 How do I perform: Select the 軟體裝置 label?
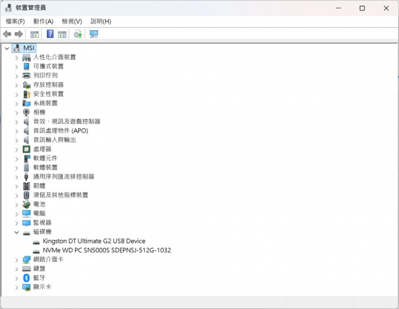[45, 168]
